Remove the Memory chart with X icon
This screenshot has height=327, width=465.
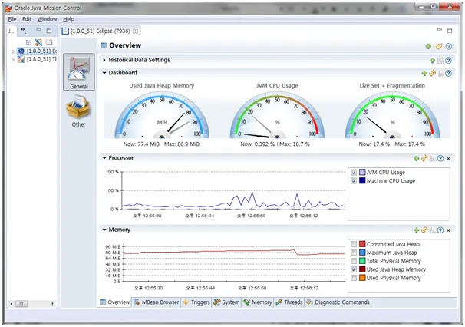pyautogui.click(x=448, y=230)
